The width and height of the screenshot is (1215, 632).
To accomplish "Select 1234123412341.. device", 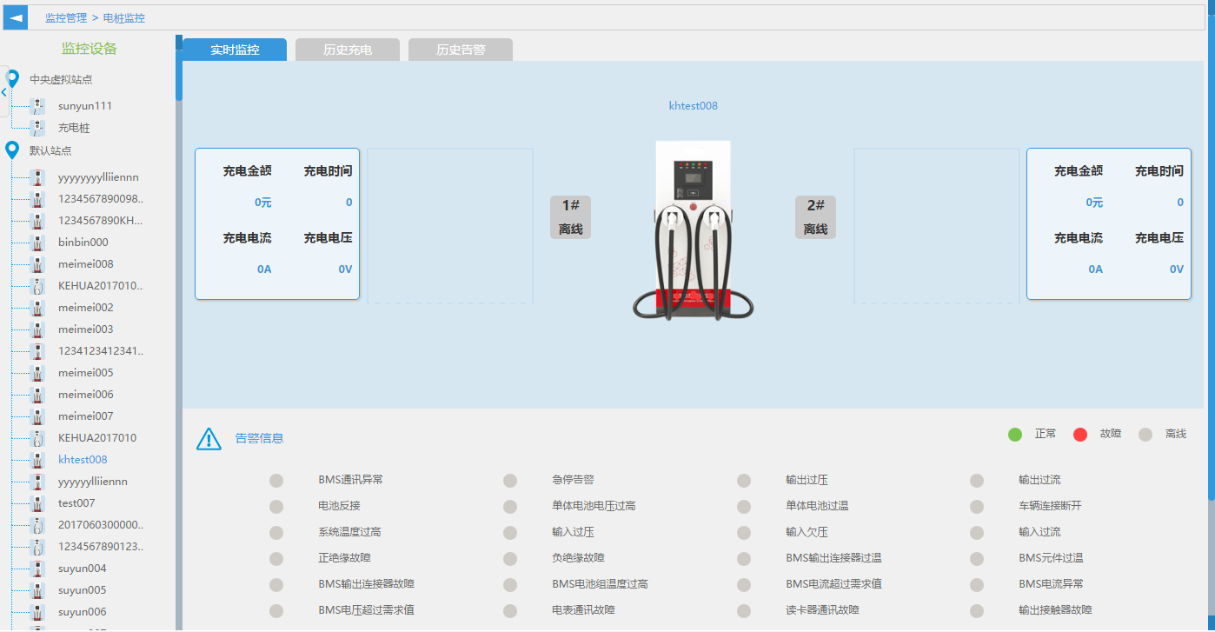I will pos(101,351).
